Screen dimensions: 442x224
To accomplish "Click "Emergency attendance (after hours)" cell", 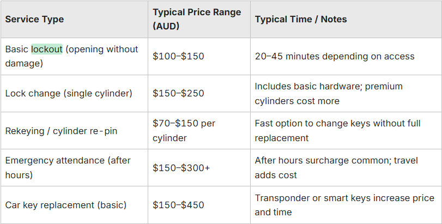I will (68, 167).
